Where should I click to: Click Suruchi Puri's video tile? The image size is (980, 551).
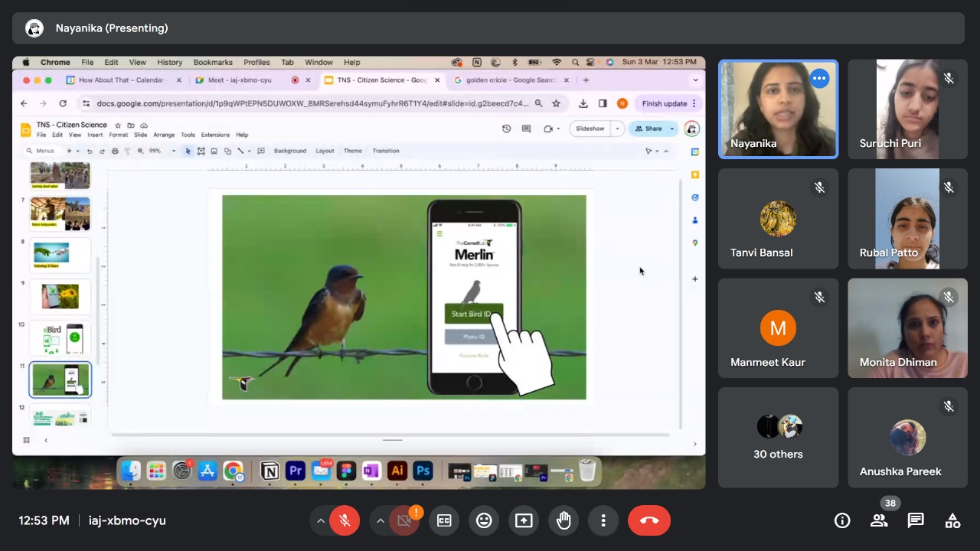pos(907,109)
